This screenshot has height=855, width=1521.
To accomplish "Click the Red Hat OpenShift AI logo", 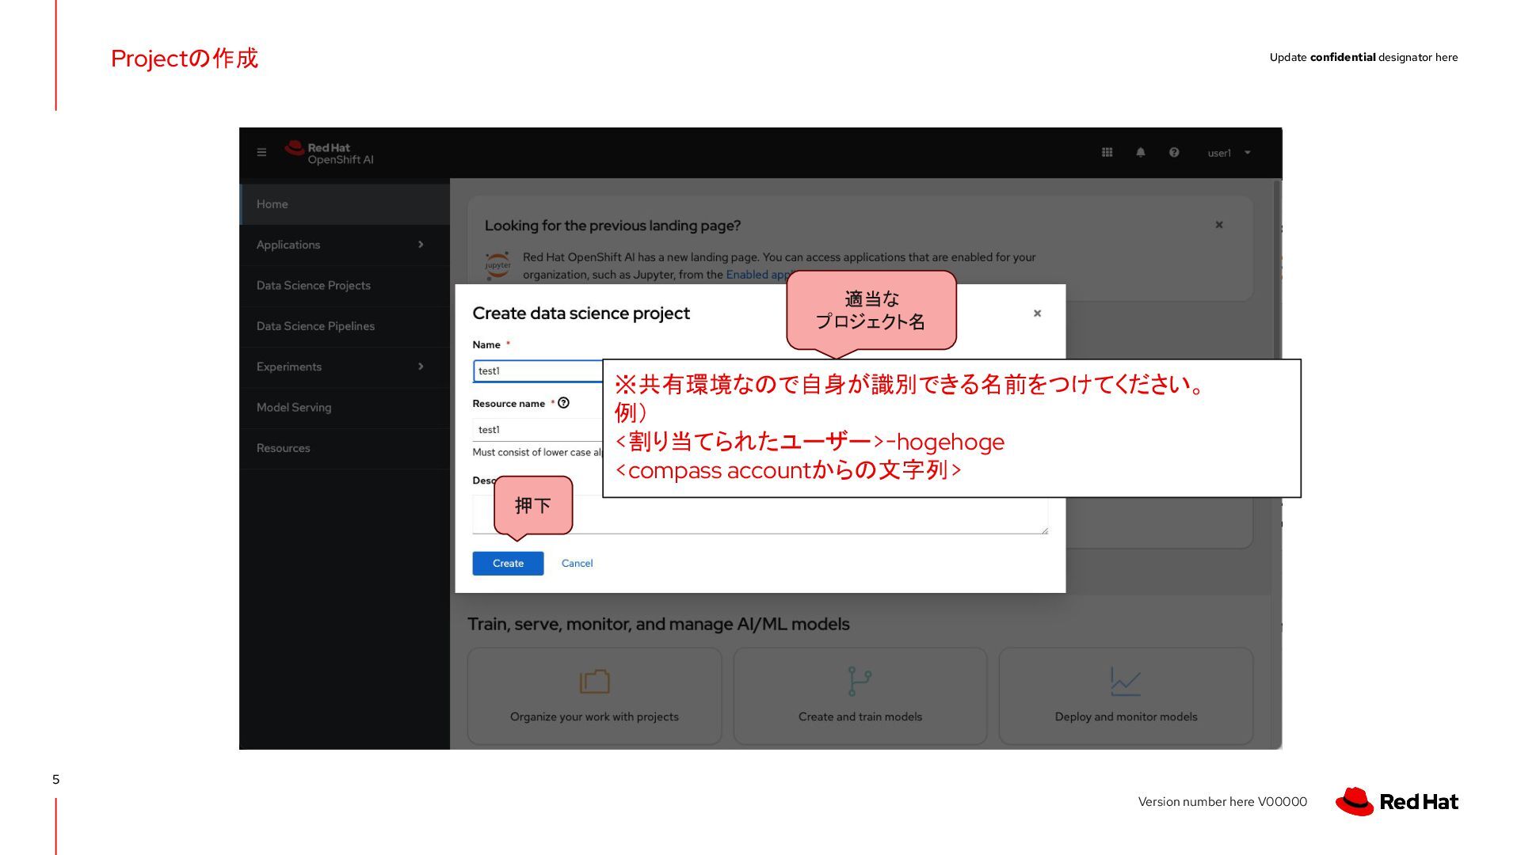I will coord(329,153).
